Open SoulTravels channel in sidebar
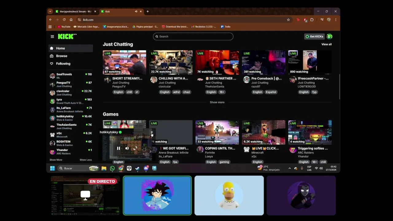This screenshot has width=393, height=221. point(71,76)
